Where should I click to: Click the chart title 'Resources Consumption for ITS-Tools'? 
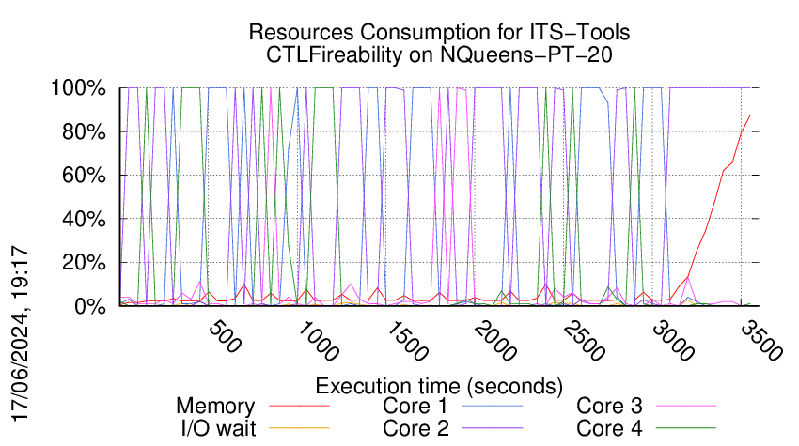tap(439, 32)
